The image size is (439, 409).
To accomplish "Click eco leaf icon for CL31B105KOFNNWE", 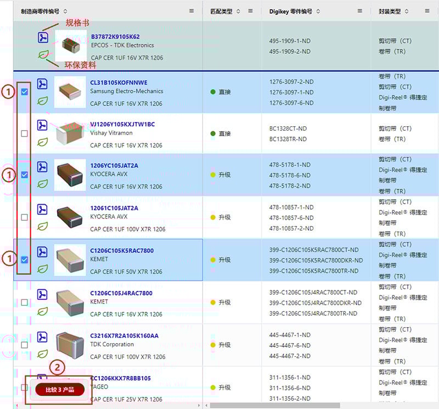I will click(42, 102).
